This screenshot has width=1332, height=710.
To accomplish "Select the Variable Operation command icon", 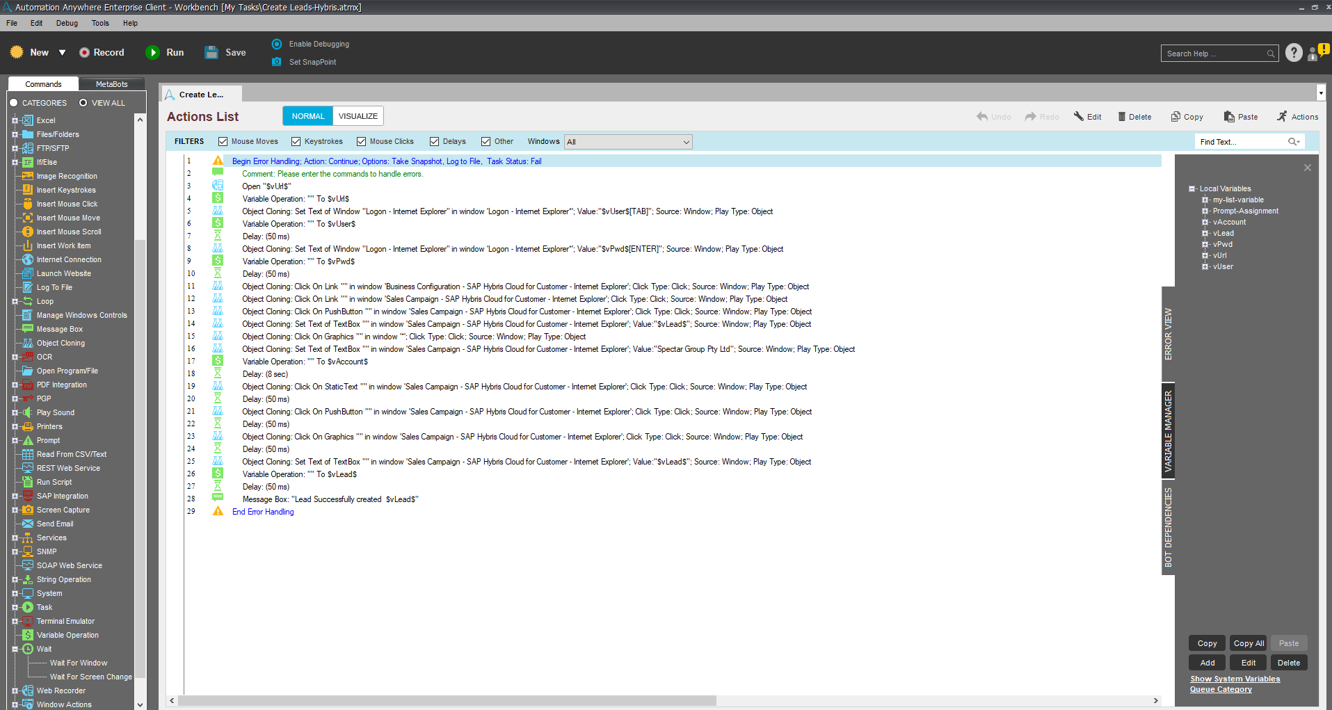I will coord(28,635).
